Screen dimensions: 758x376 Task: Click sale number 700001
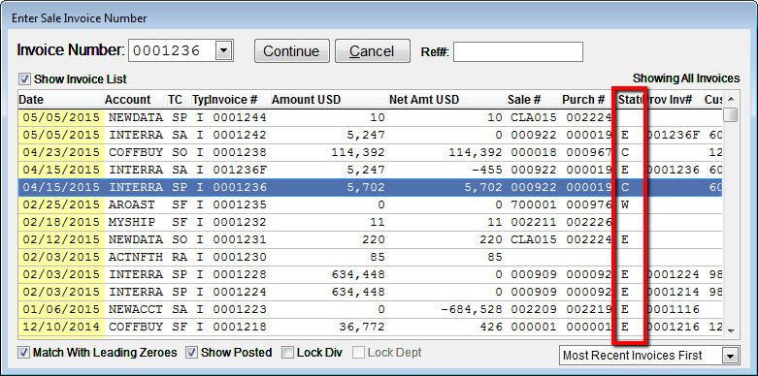point(534,204)
